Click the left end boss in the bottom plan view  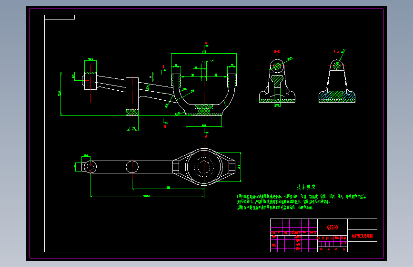pos(90,167)
